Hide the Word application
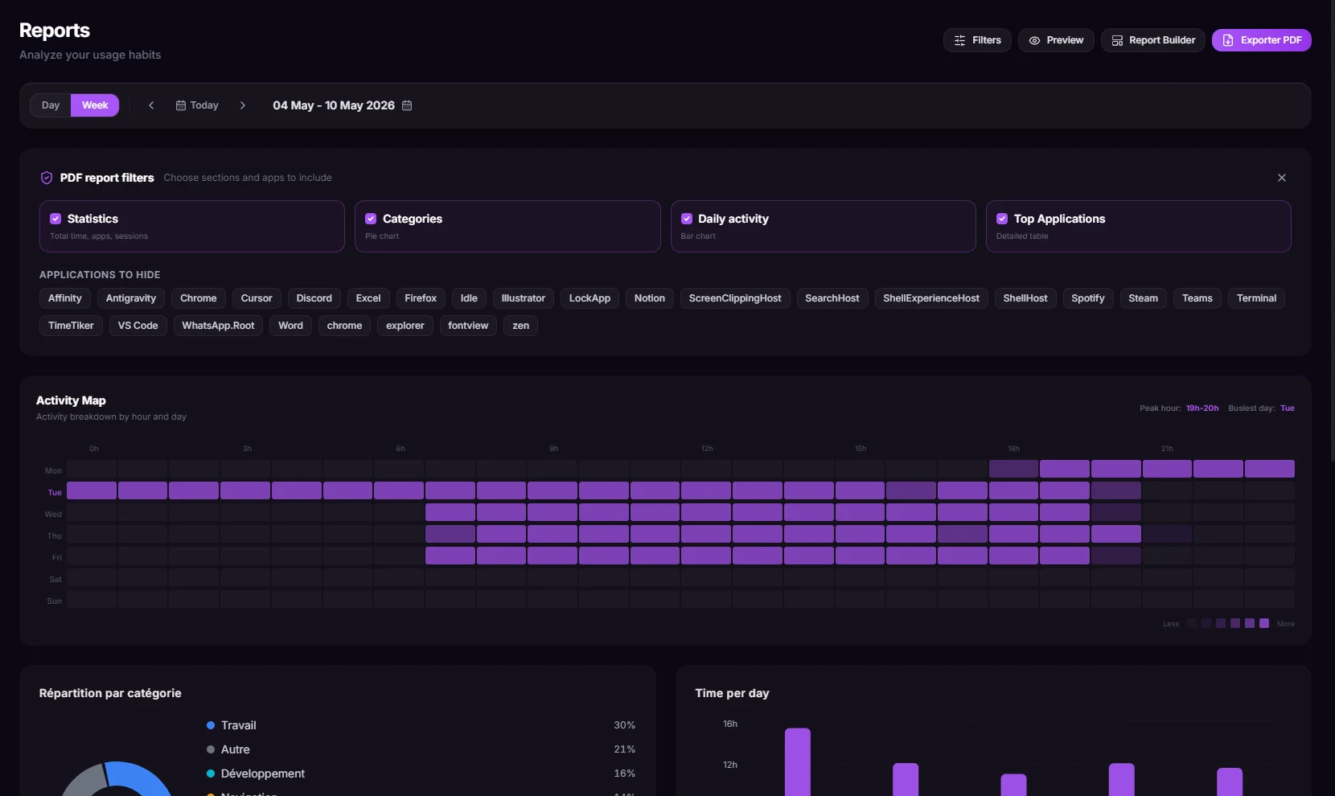1335x796 pixels. [291, 326]
